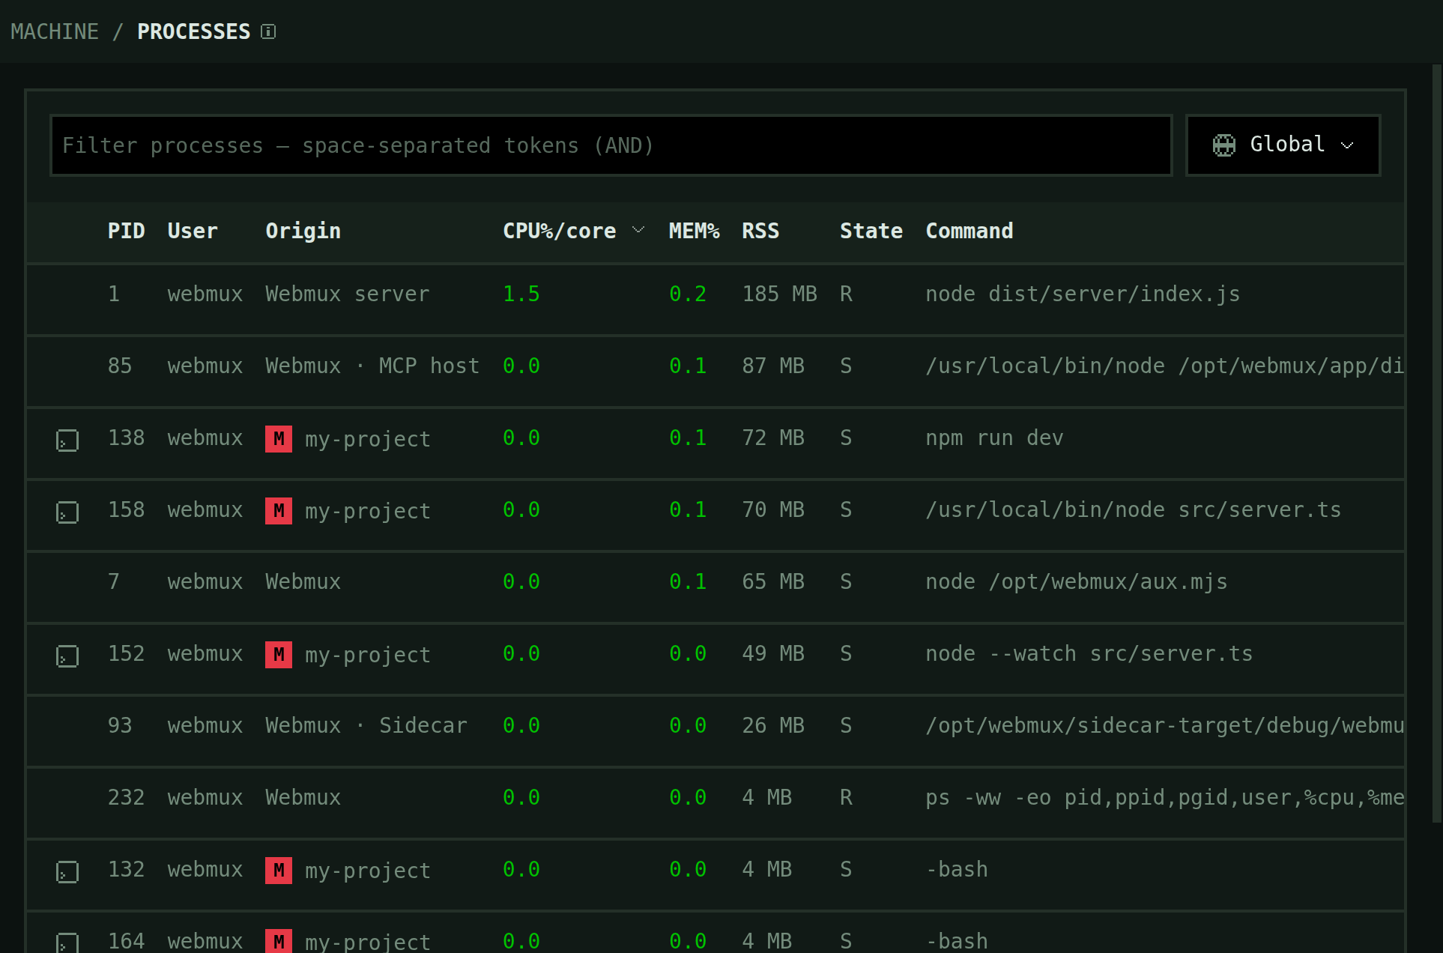
Task: Click the info icon next to PROCESSES
Action: tap(268, 31)
